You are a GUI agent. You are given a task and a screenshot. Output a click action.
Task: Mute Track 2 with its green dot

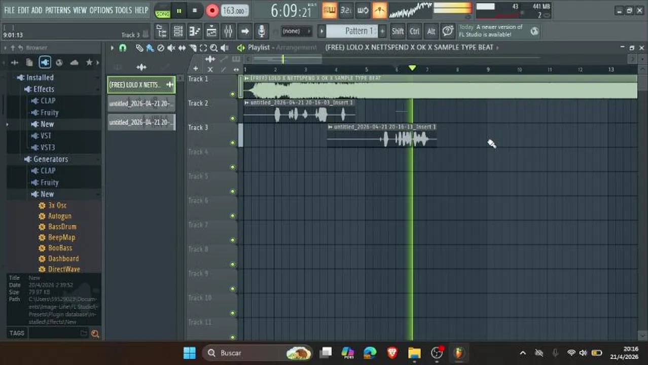pos(233,119)
